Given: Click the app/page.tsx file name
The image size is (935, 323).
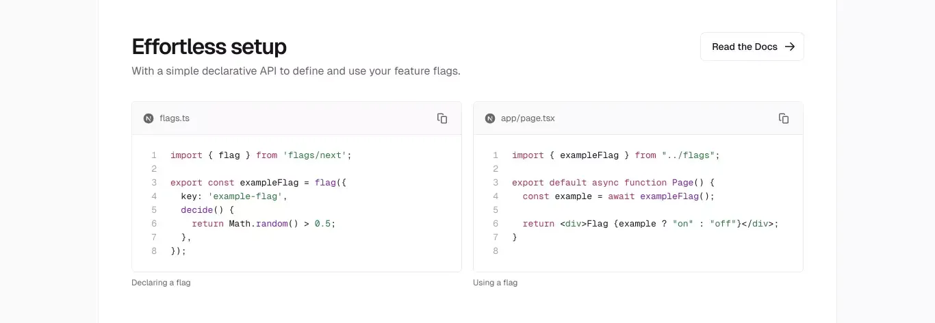Looking at the screenshot, I should pyautogui.click(x=528, y=118).
